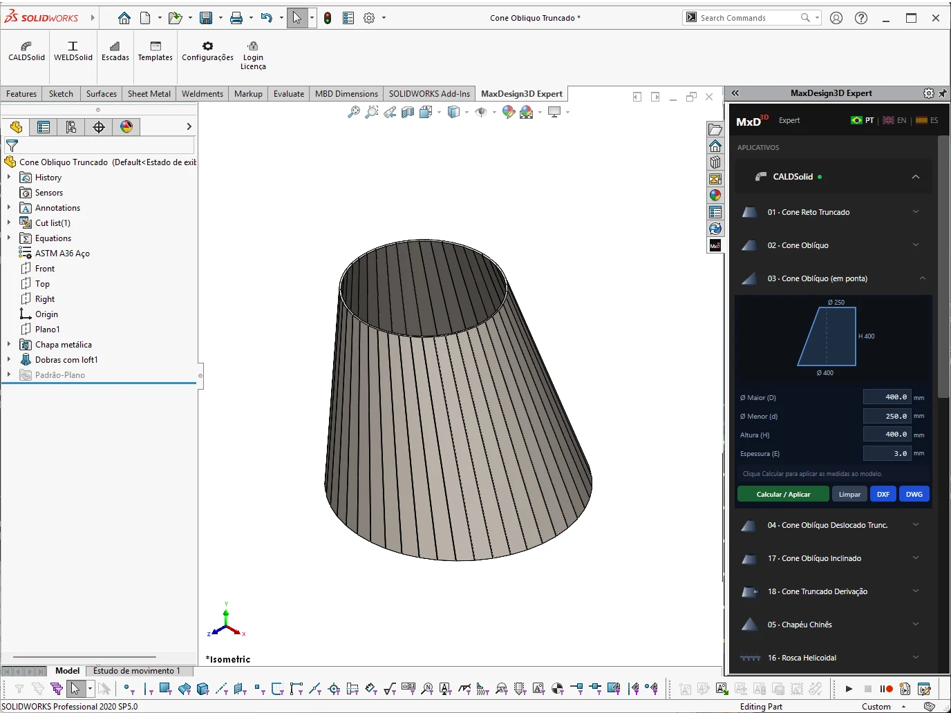Viewport: 951px width, 713px height.
Task: Switch to Estudo de movimento 1 tab
Action: (x=137, y=671)
